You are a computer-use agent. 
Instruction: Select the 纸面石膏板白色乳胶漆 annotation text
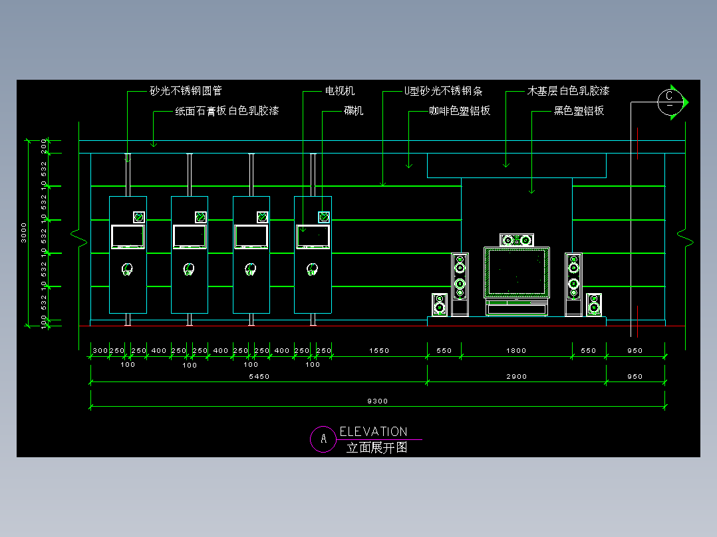[227, 111]
